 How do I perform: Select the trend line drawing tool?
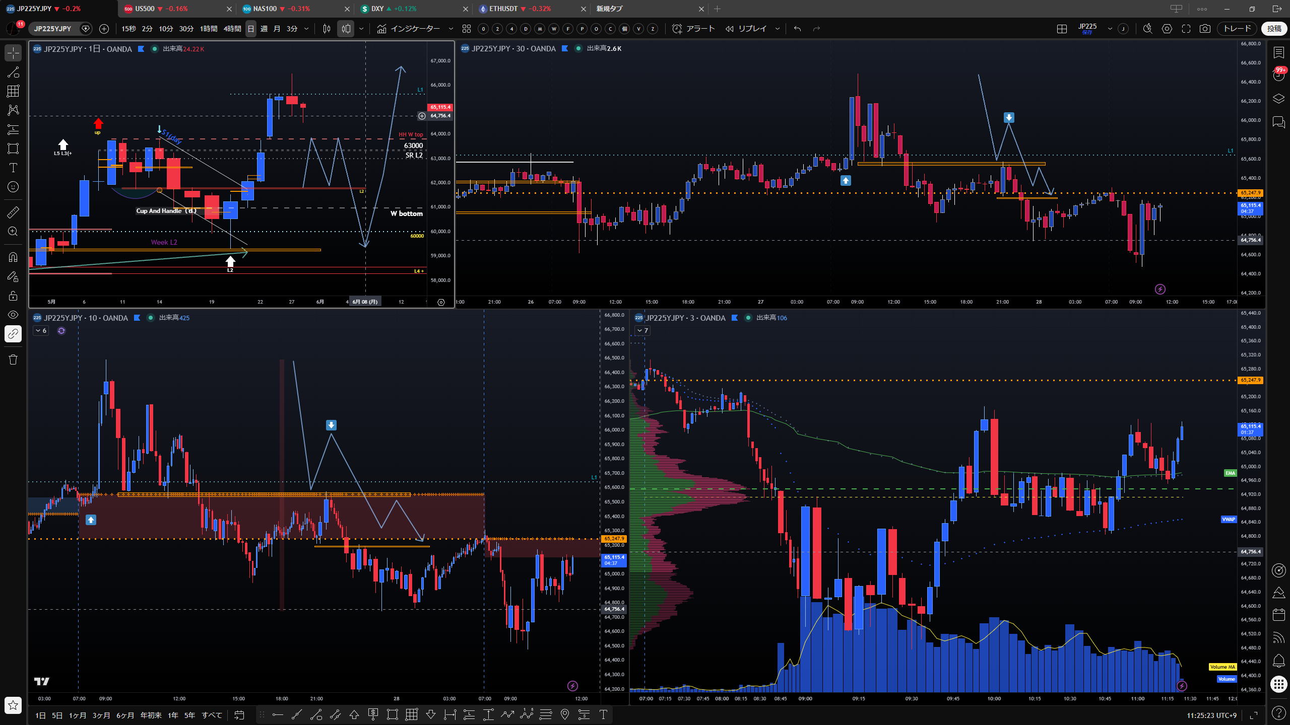(13, 72)
